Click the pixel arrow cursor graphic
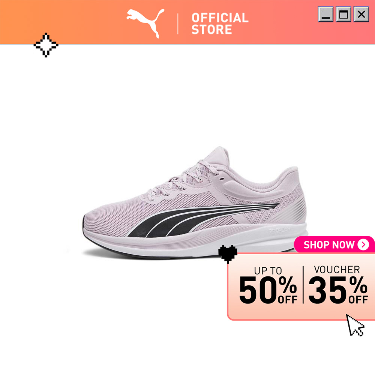The image size is (375, 375). point(355,325)
